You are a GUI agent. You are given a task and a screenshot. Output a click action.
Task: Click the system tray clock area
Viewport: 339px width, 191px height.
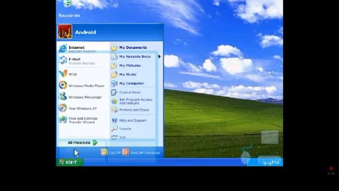pos(265,162)
